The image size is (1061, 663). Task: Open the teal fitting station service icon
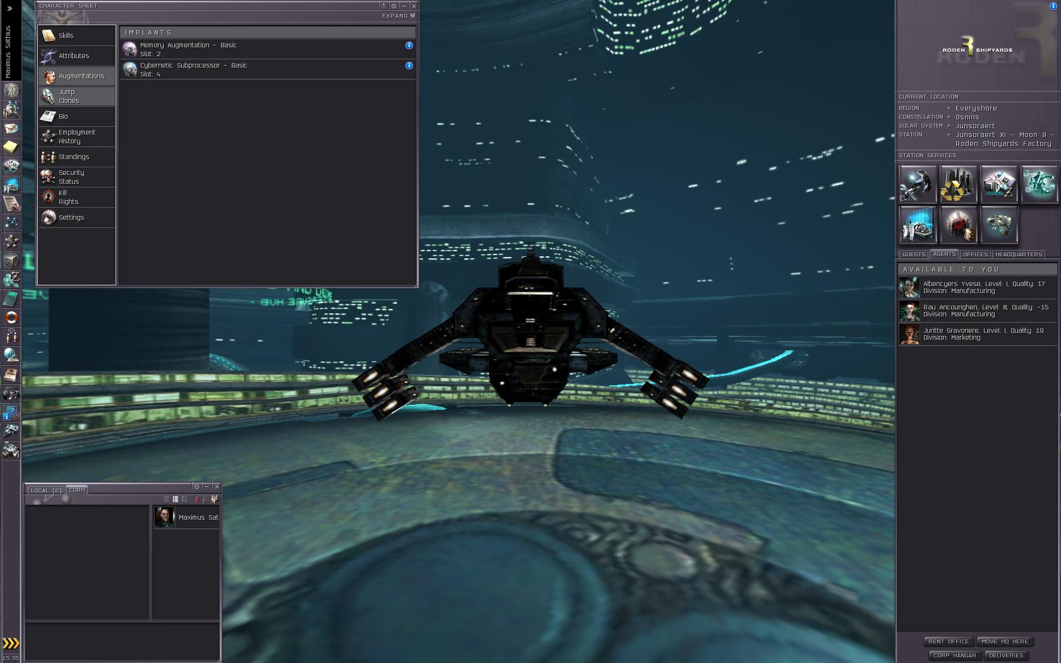[x=1039, y=184]
